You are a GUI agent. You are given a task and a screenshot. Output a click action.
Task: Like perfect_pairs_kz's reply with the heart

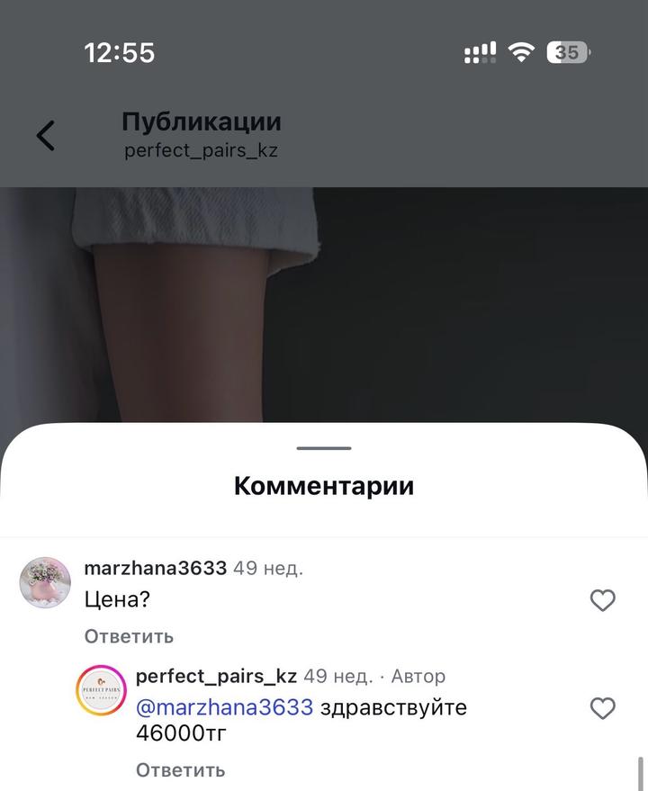[x=603, y=708]
